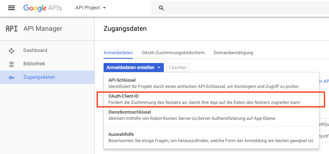Switch to the OAuth-Zustimmungsbildschirm tab

[x=173, y=53]
